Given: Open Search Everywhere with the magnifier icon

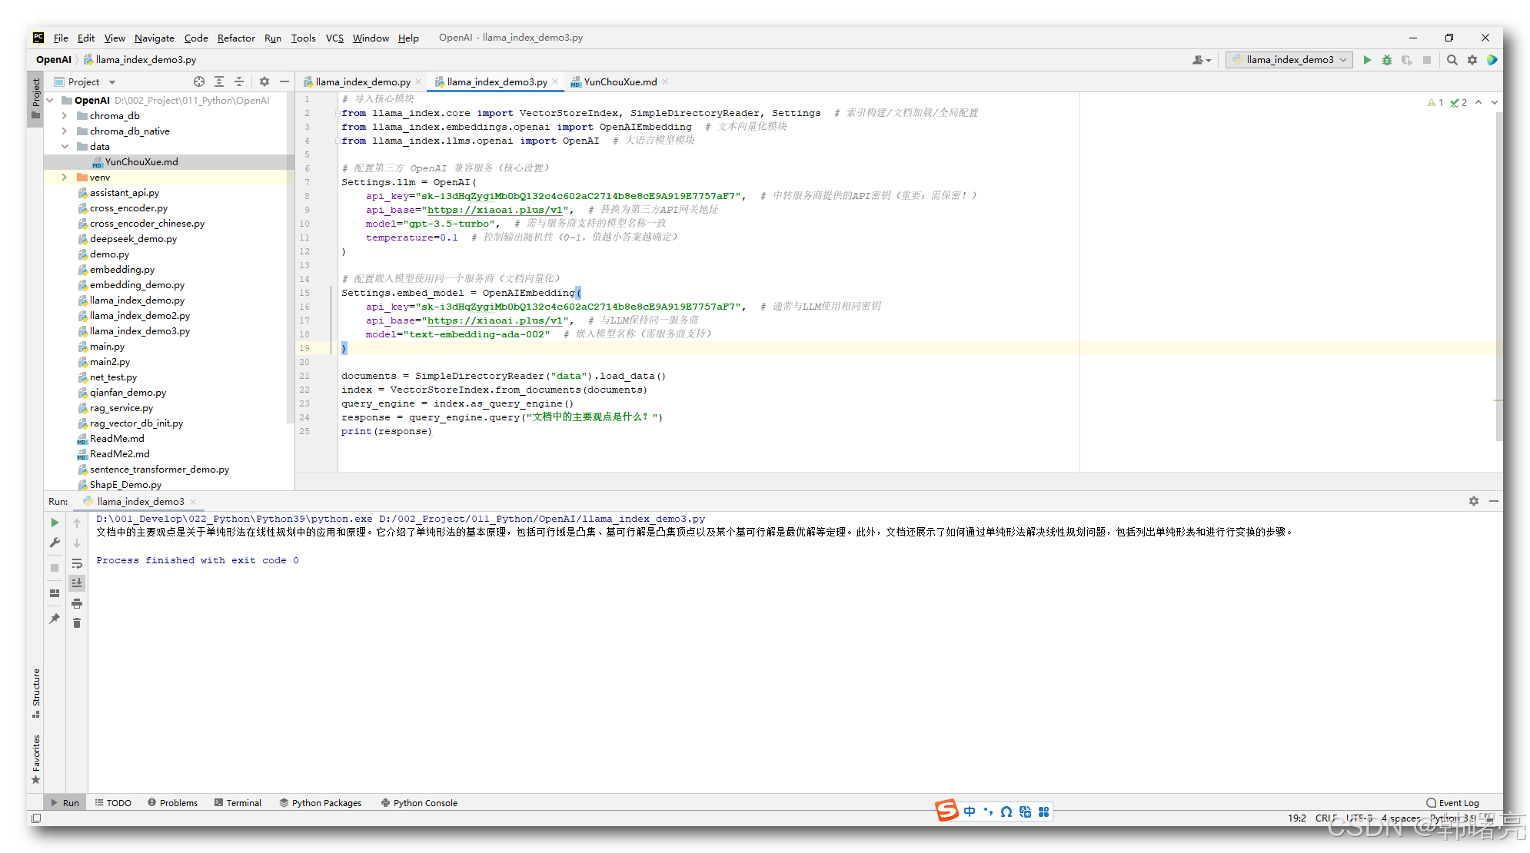Looking at the screenshot, I should click(1452, 60).
